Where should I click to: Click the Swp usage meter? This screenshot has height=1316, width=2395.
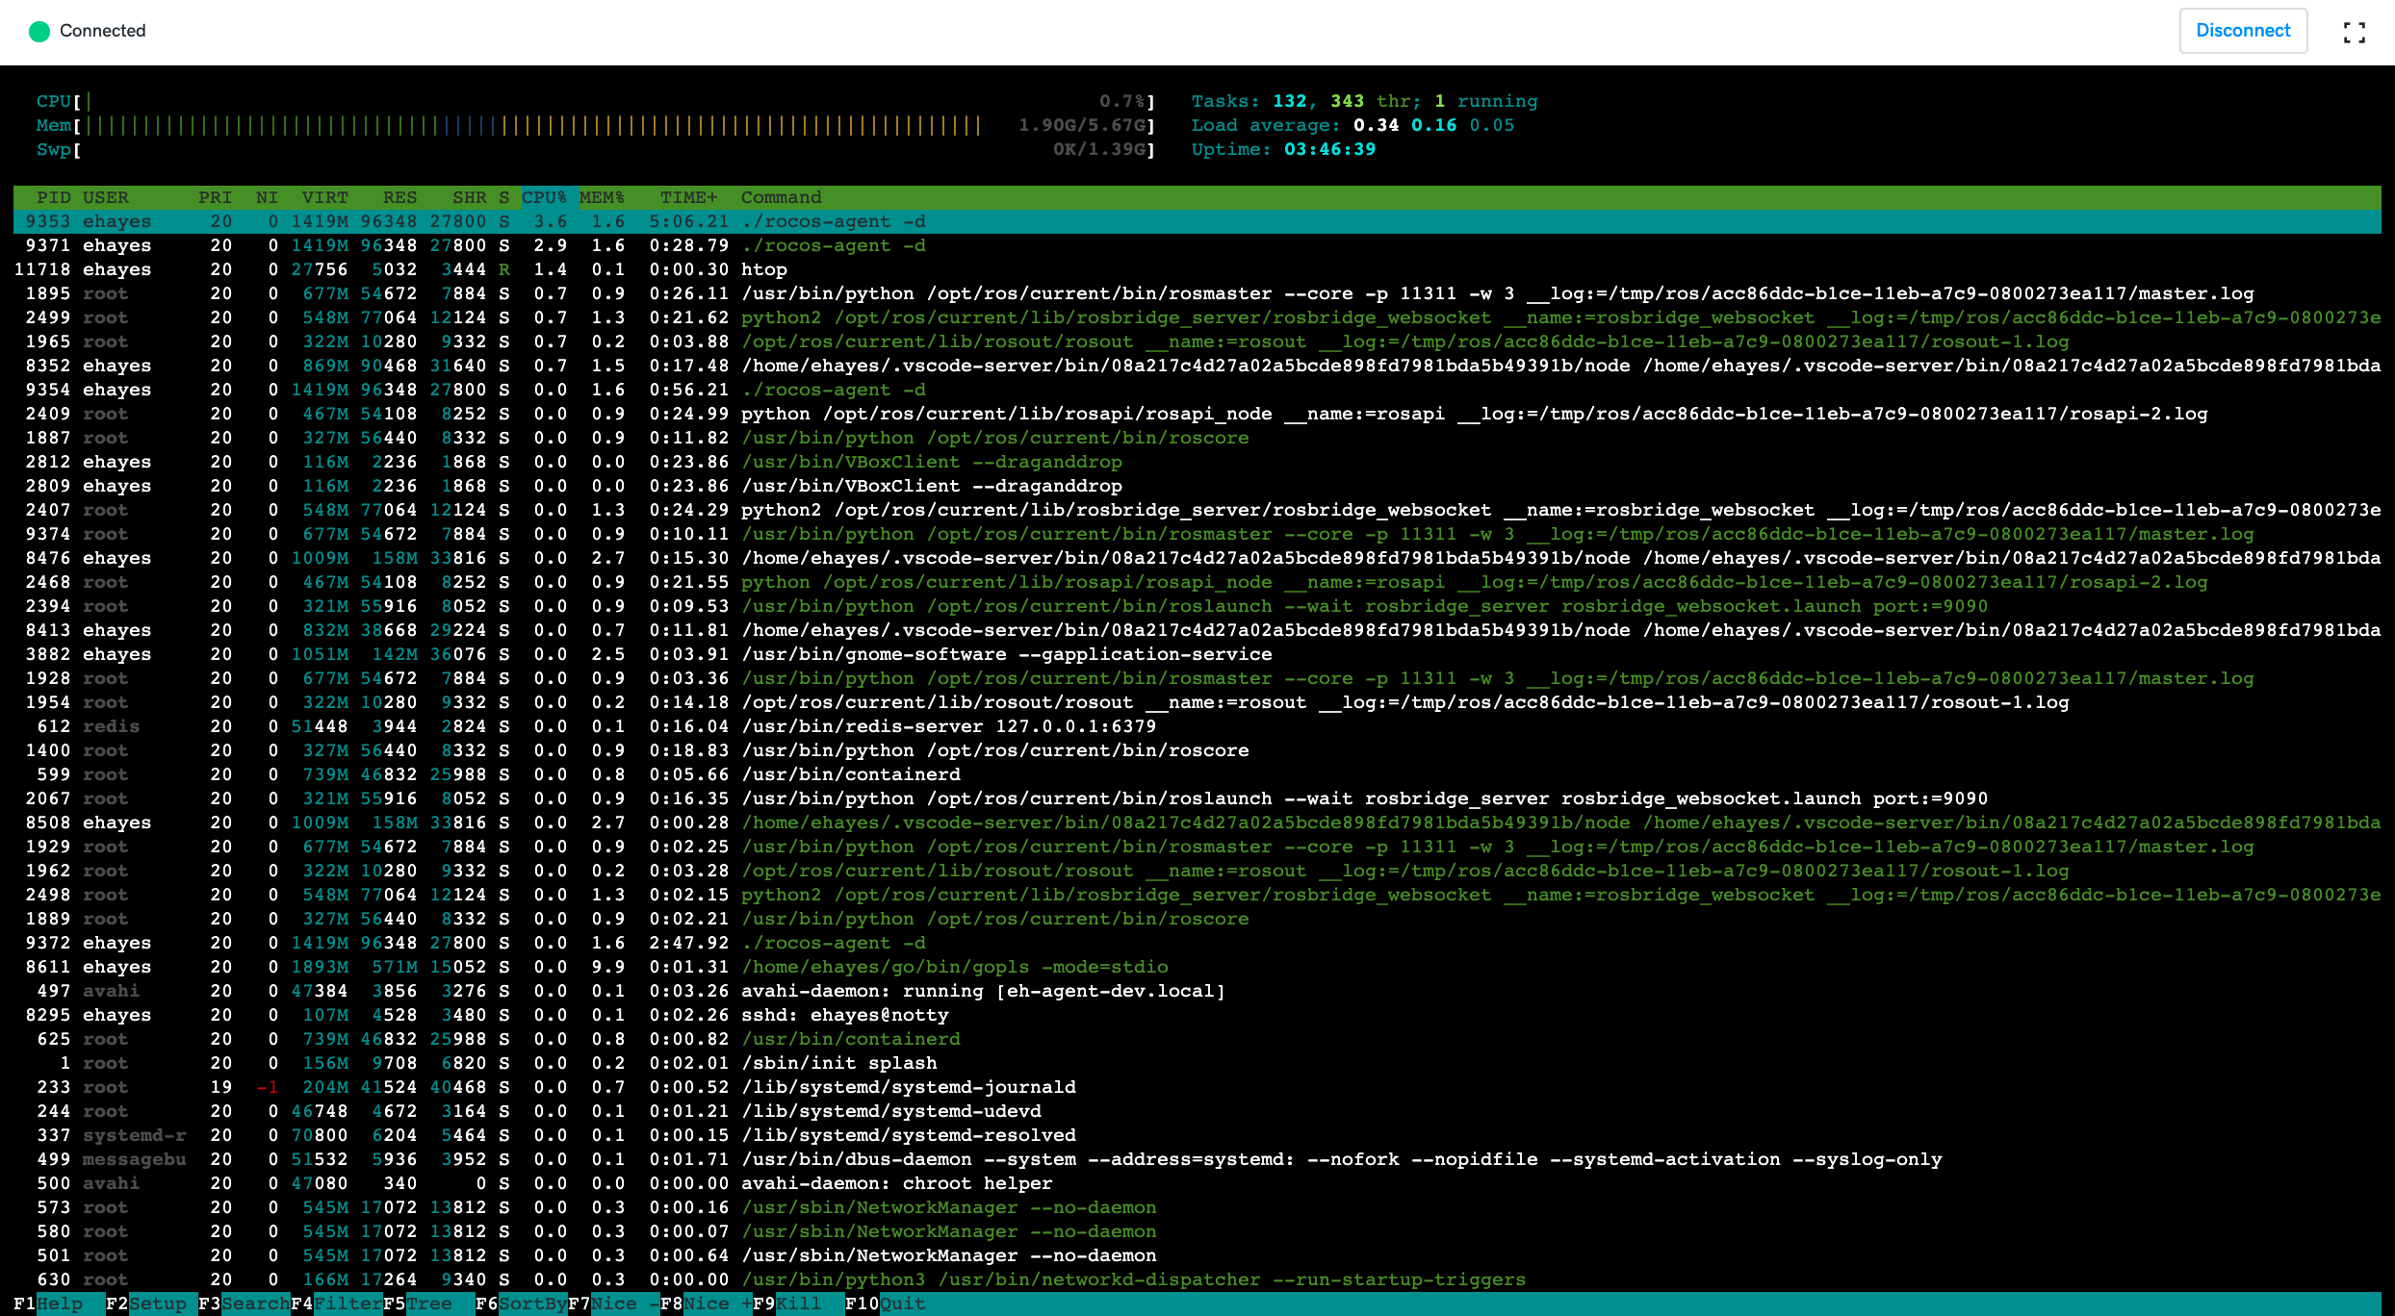click(x=595, y=149)
